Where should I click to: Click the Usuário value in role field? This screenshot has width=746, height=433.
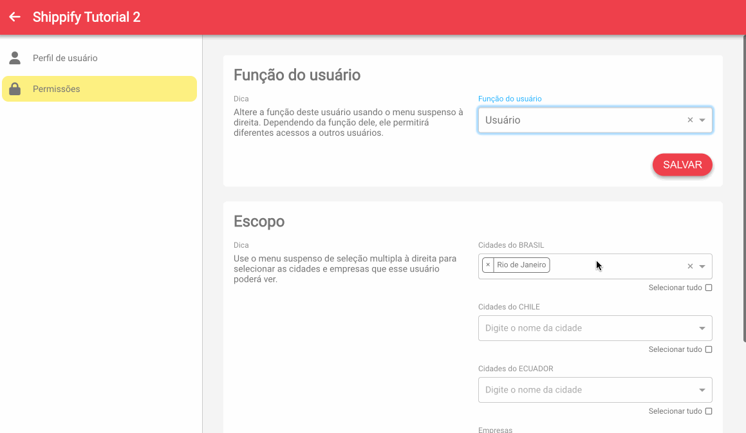point(503,120)
